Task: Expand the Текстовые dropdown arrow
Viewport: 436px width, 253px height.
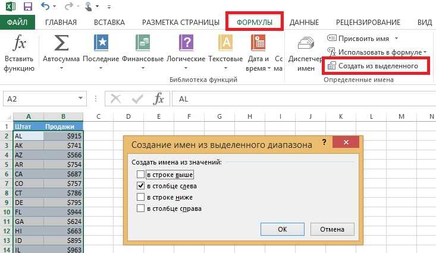Action: point(225,68)
